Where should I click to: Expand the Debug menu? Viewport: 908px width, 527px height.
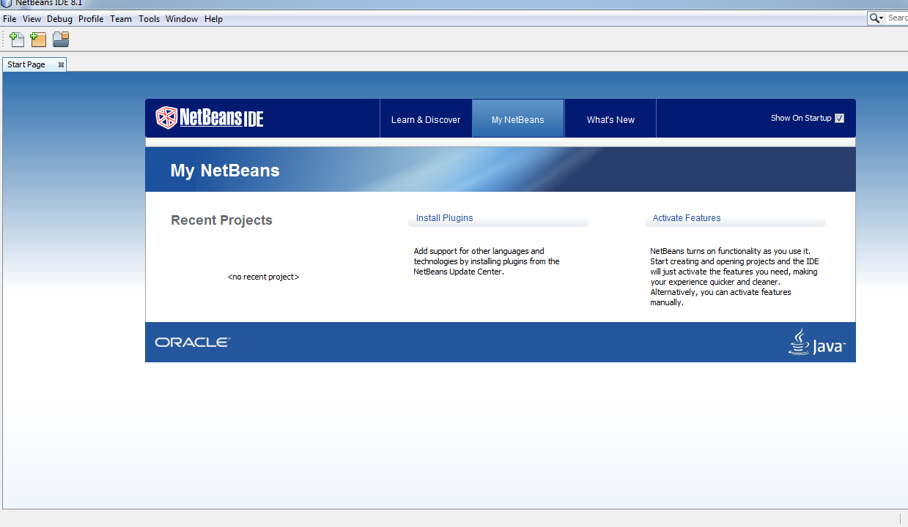coord(59,19)
